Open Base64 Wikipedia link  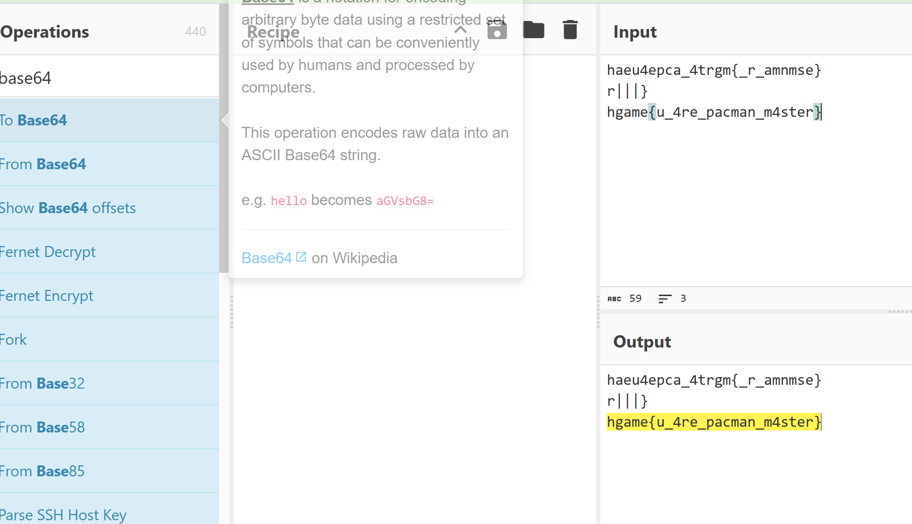click(267, 258)
